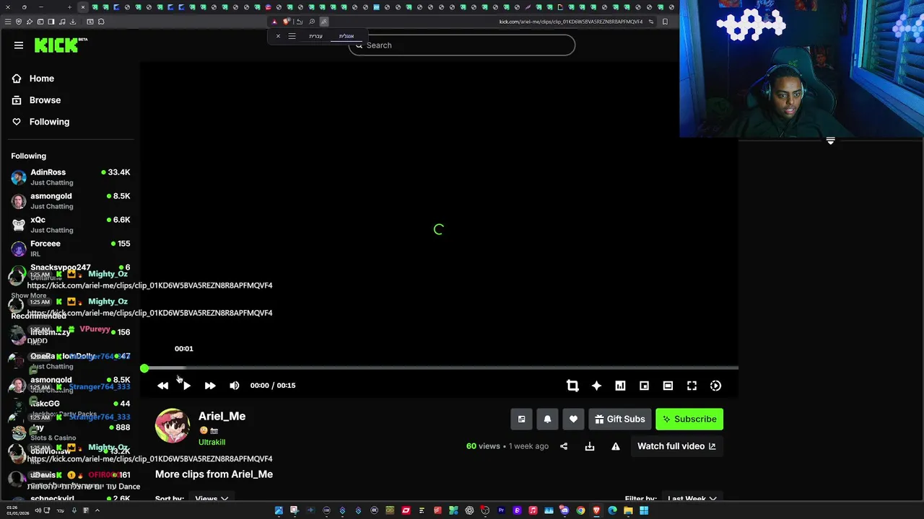Open asmongold channel under Following
The height and width of the screenshot is (519, 924).
(70, 200)
